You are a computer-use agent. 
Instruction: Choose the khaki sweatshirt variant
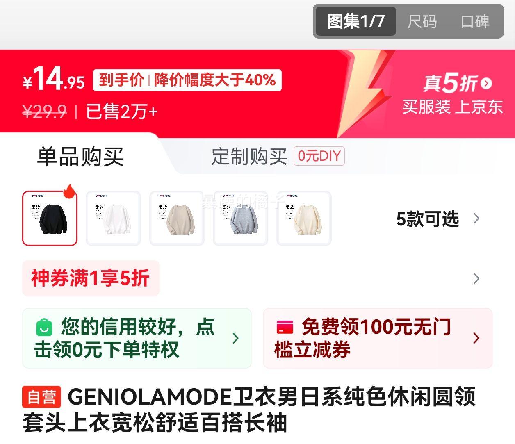click(x=177, y=218)
